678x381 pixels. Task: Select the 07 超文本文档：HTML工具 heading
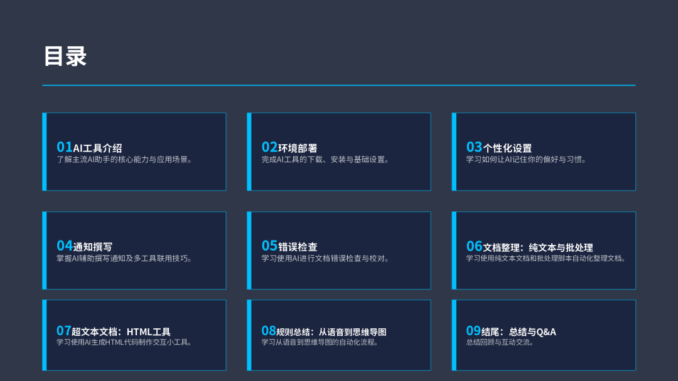114,331
